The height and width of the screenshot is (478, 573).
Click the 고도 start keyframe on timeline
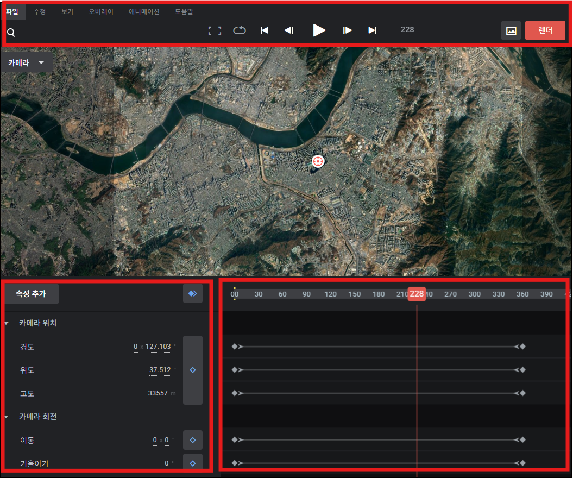click(235, 393)
